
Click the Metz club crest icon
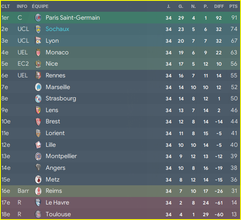pyautogui.click(x=38, y=179)
